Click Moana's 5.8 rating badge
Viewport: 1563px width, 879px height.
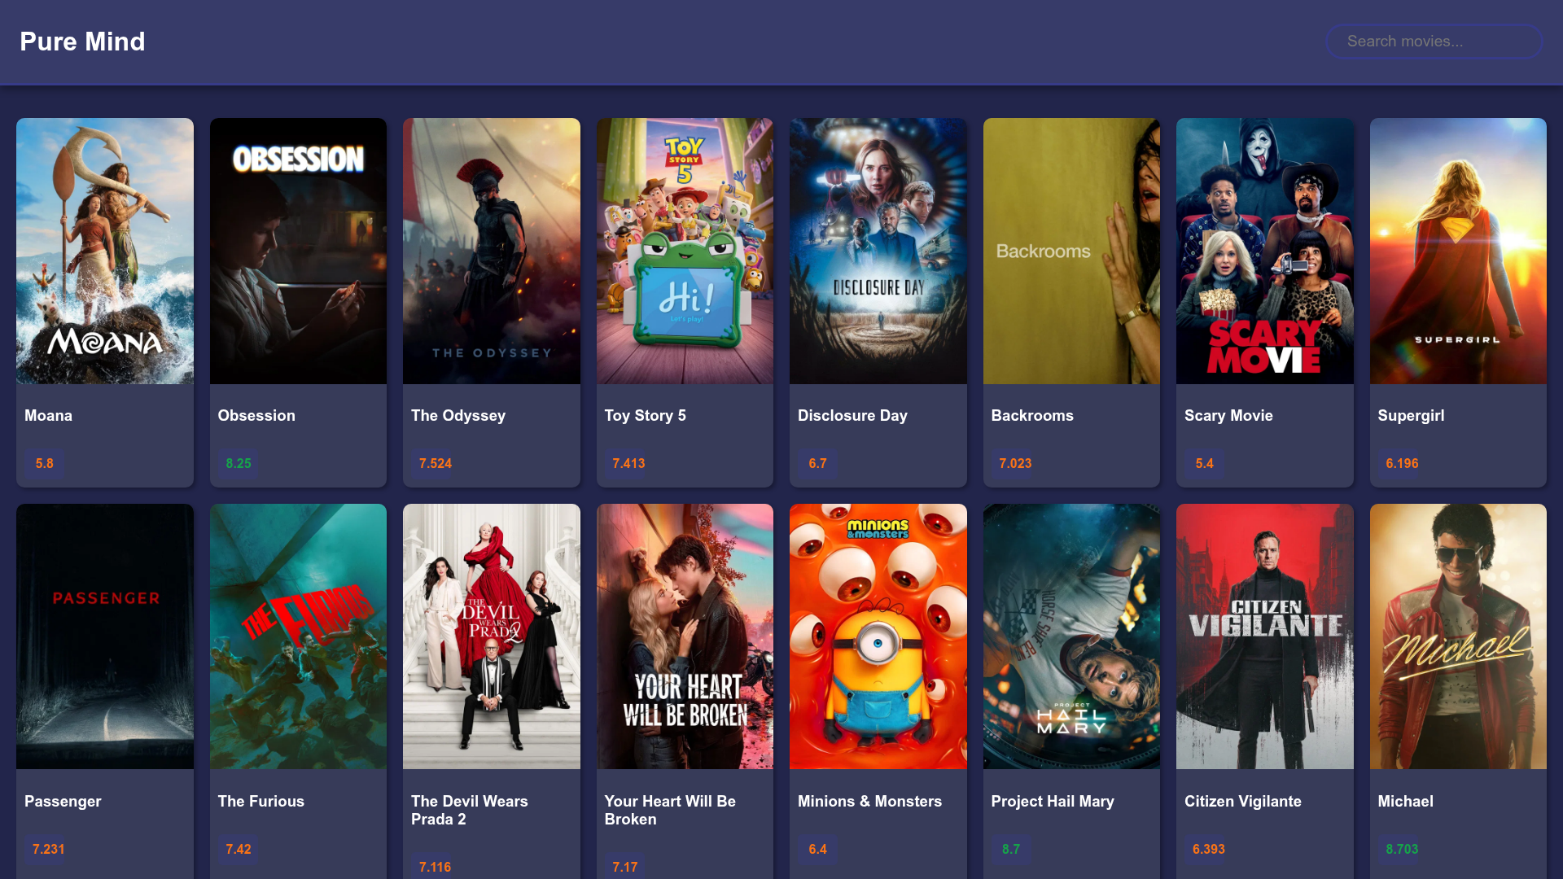click(45, 463)
